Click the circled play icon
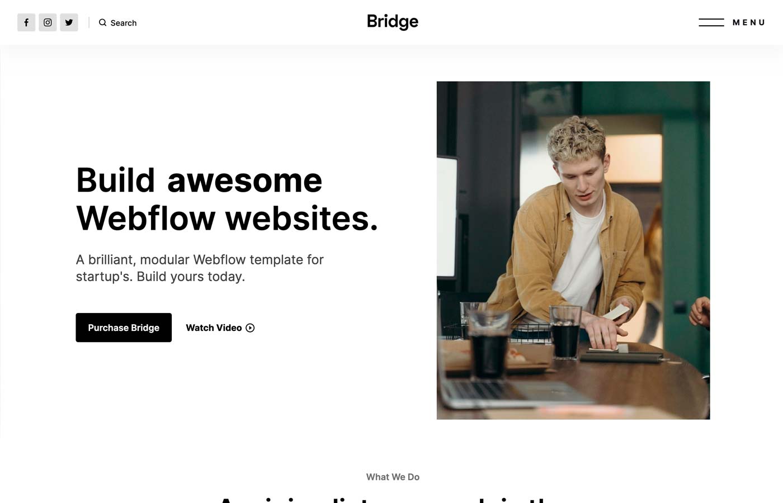 click(250, 328)
